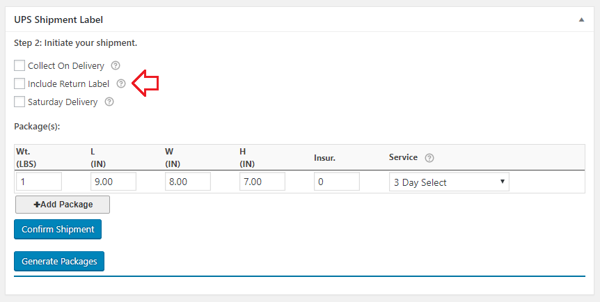Click the Saturday Delivery label text
Image resolution: width=600 pixels, height=302 pixels.
point(63,102)
